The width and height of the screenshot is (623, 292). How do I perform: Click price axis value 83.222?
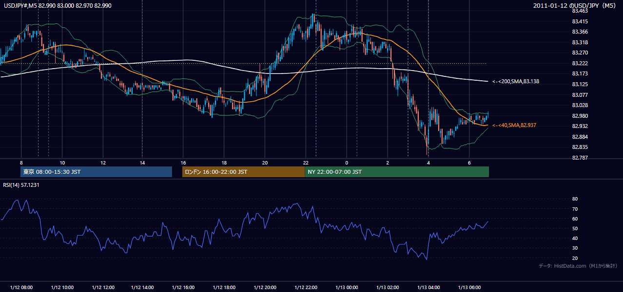tap(580, 63)
